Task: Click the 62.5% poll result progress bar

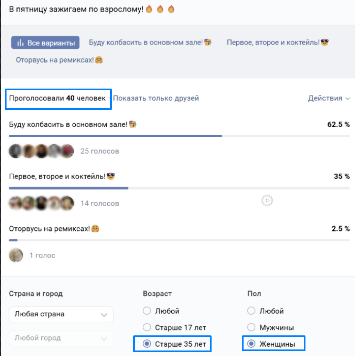Action: click(x=115, y=136)
